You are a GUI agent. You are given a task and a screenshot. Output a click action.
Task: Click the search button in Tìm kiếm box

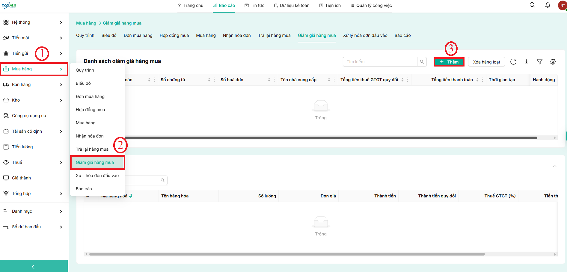pos(422,62)
